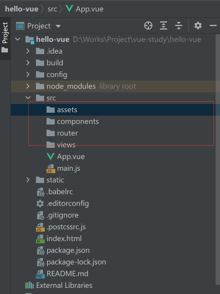Viewport: 220px width, 294px height.
Task: Click the Collapse All toolbar icon
Action: [178, 26]
